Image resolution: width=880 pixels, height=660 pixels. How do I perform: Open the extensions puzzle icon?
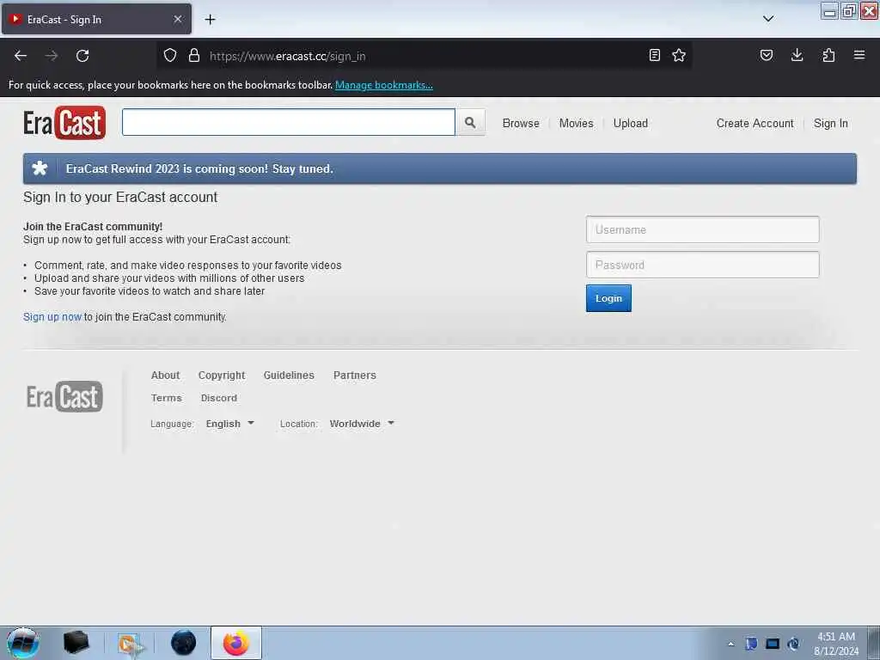[x=828, y=55]
